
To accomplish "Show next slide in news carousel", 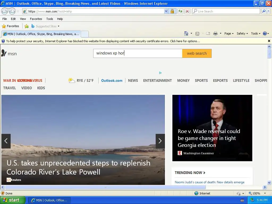I will coord(160,141).
